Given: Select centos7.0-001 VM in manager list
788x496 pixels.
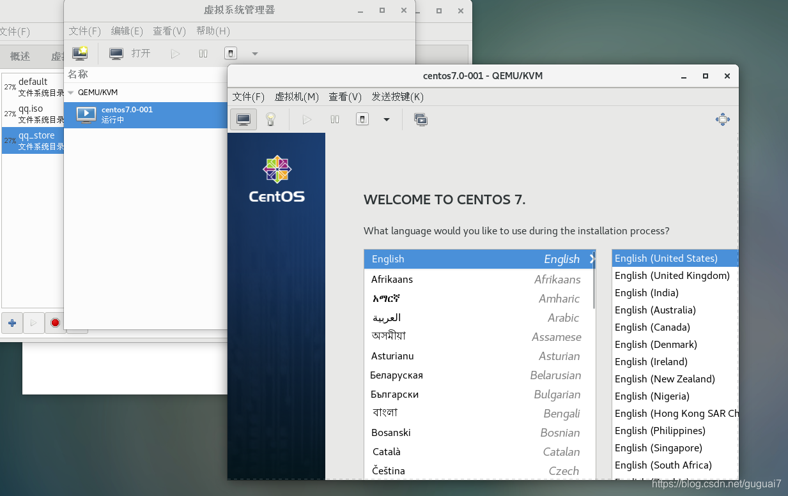Looking at the screenshot, I should click(146, 115).
